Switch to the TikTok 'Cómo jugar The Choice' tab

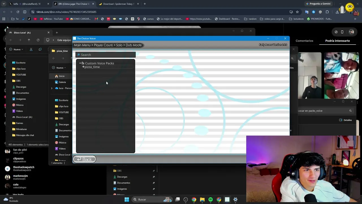[x=74, y=4]
